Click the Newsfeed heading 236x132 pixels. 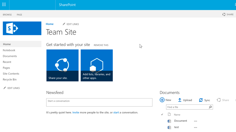click(55, 92)
